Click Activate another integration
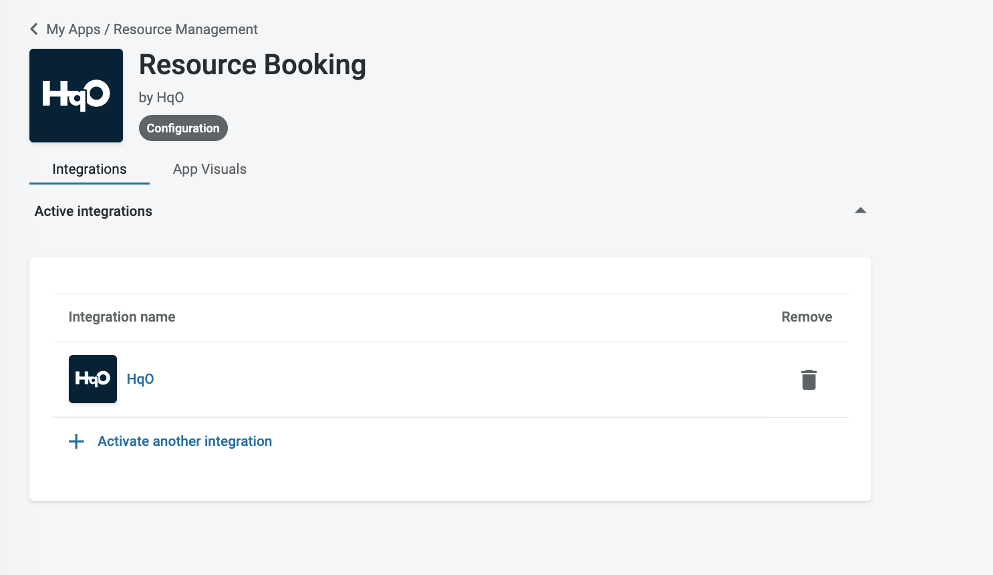The image size is (993, 575). point(184,441)
